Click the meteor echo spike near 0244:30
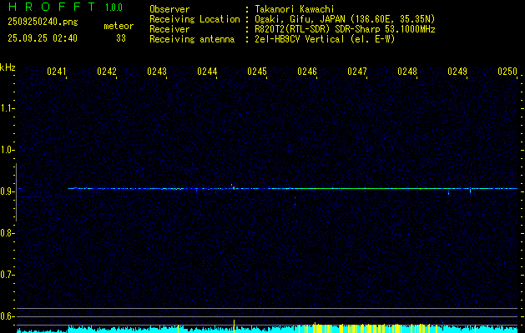The image size is (525, 333). 233,186
